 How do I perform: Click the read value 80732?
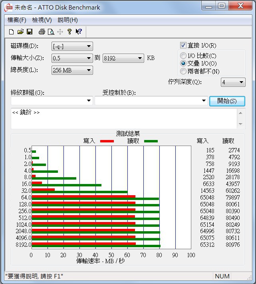(x=233, y=231)
